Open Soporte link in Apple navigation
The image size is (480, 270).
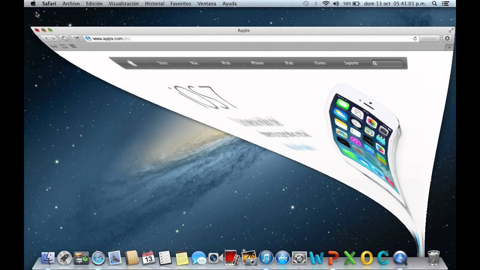pyautogui.click(x=351, y=63)
